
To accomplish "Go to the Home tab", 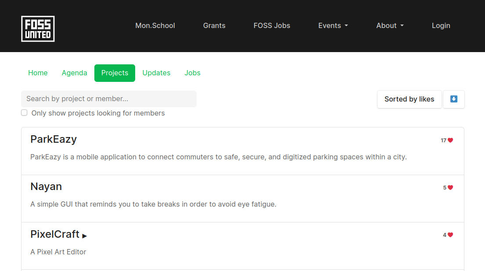I will pos(38,73).
